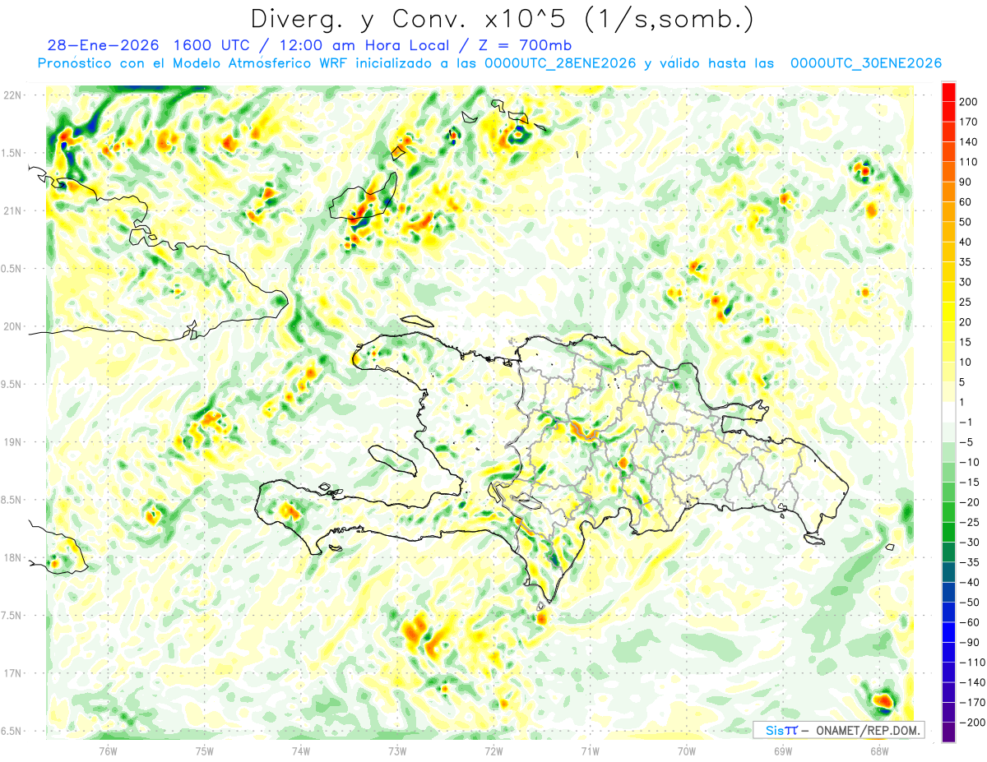
Task: Select the 69W longitude label
Action: click(x=783, y=750)
